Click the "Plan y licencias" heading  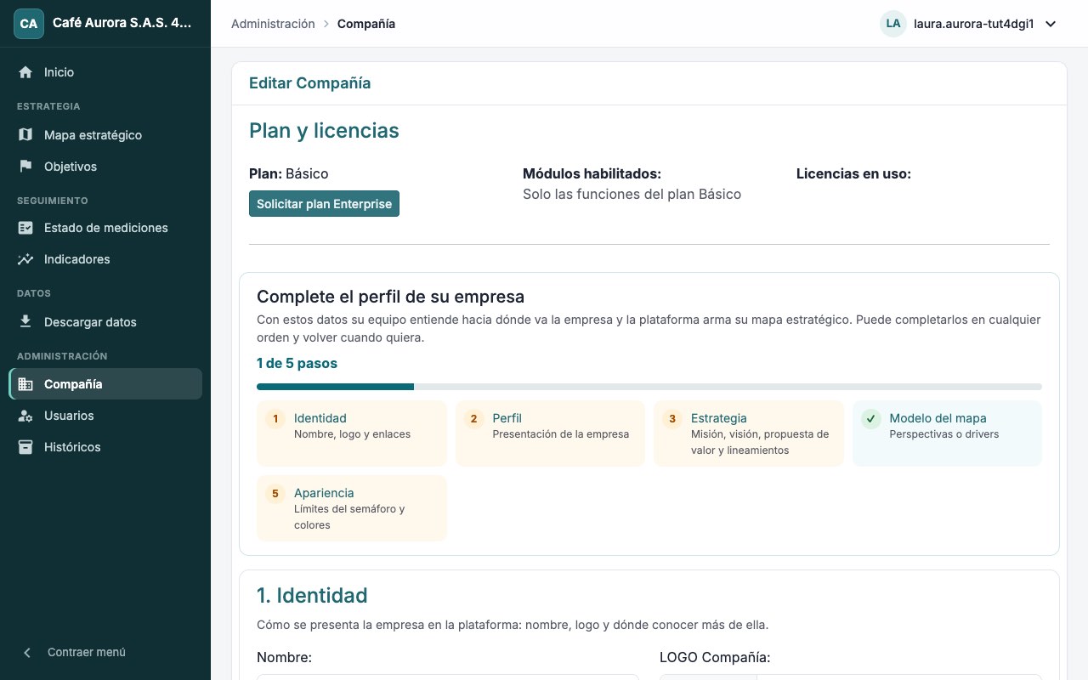(x=324, y=131)
